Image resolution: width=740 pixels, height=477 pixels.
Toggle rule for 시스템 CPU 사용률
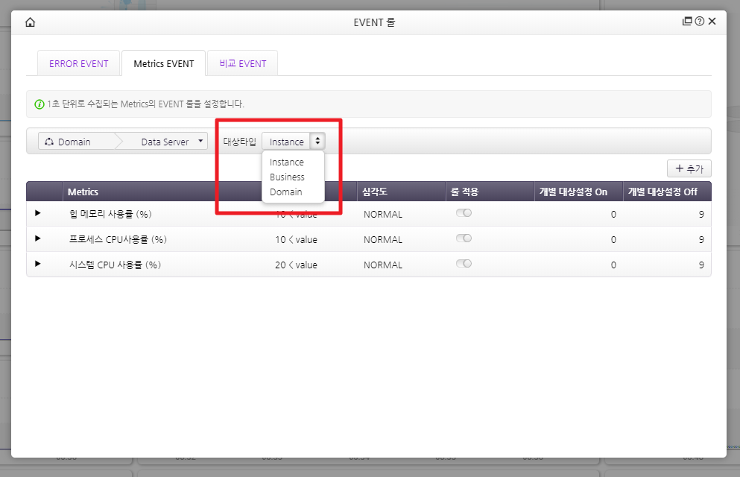(x=464, y=264)
